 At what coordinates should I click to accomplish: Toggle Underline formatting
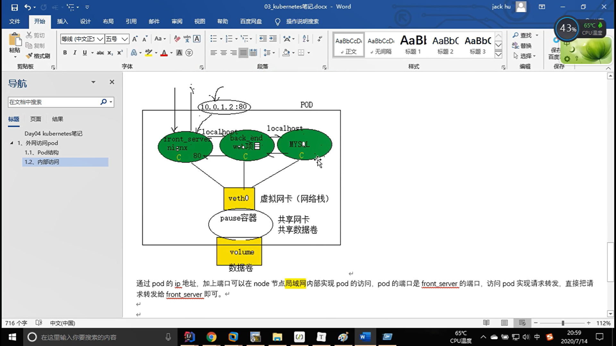[x=84, y=53]
